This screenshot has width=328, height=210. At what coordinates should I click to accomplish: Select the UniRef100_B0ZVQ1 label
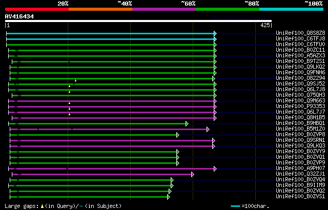(x=301, y=157)
